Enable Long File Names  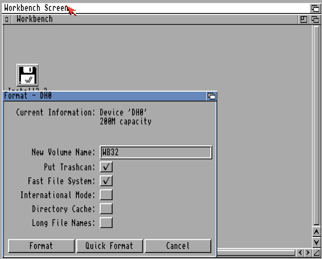tap(106, 223)
